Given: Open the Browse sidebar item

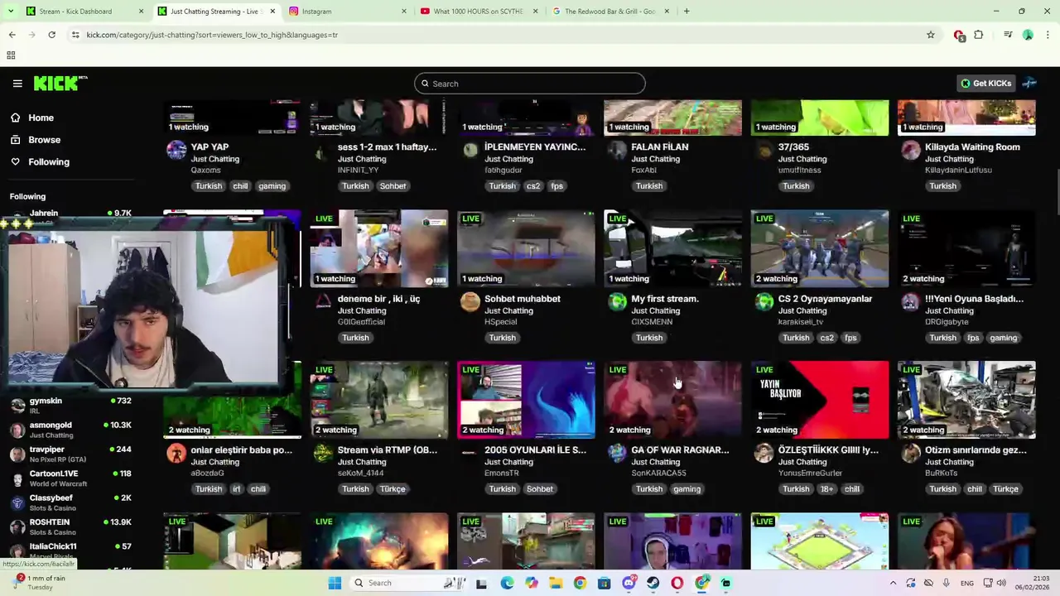Looking at the screenshot, I should pos(44,140).
